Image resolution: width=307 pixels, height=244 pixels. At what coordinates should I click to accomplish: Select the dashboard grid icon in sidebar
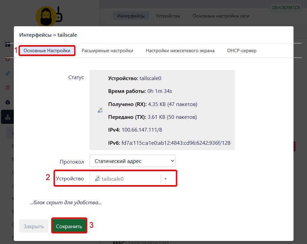click(7, 44)
